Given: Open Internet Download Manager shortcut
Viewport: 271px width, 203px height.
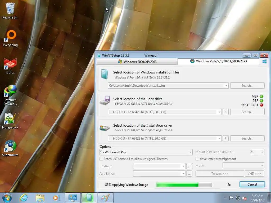Looking at the screenshot, I should 10,95.
